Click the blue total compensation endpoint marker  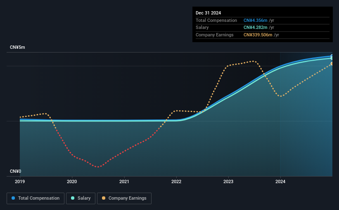pos(332,56)
